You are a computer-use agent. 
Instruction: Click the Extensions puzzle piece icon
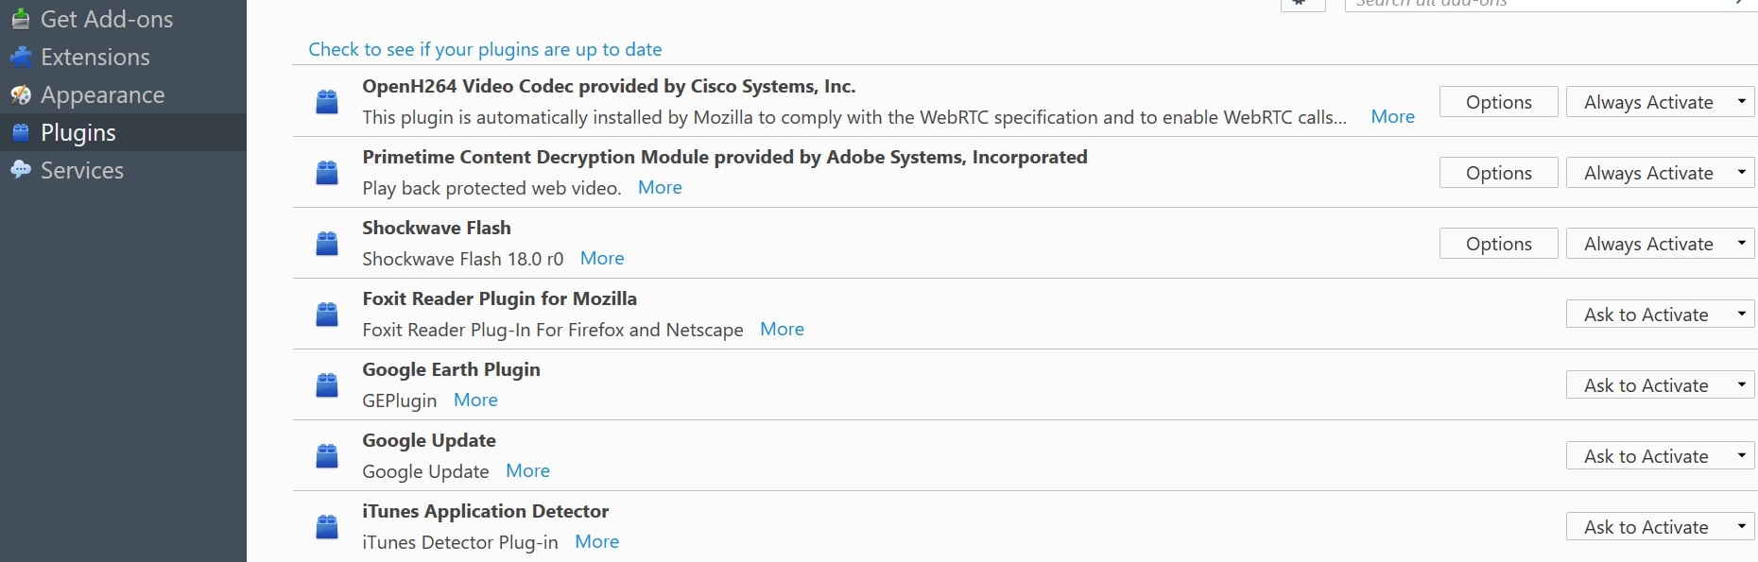point(21,57)
